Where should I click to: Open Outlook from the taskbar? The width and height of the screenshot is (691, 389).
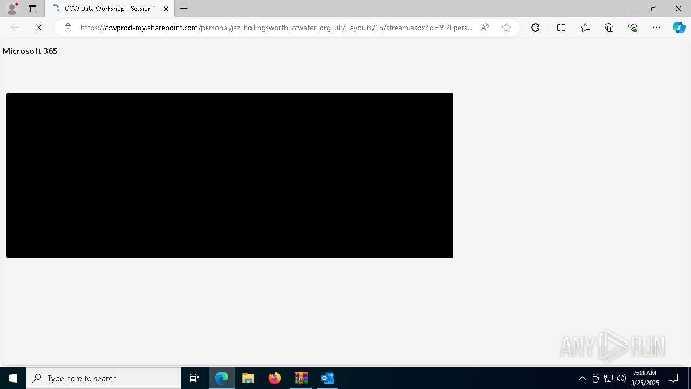tap(328, 378)
